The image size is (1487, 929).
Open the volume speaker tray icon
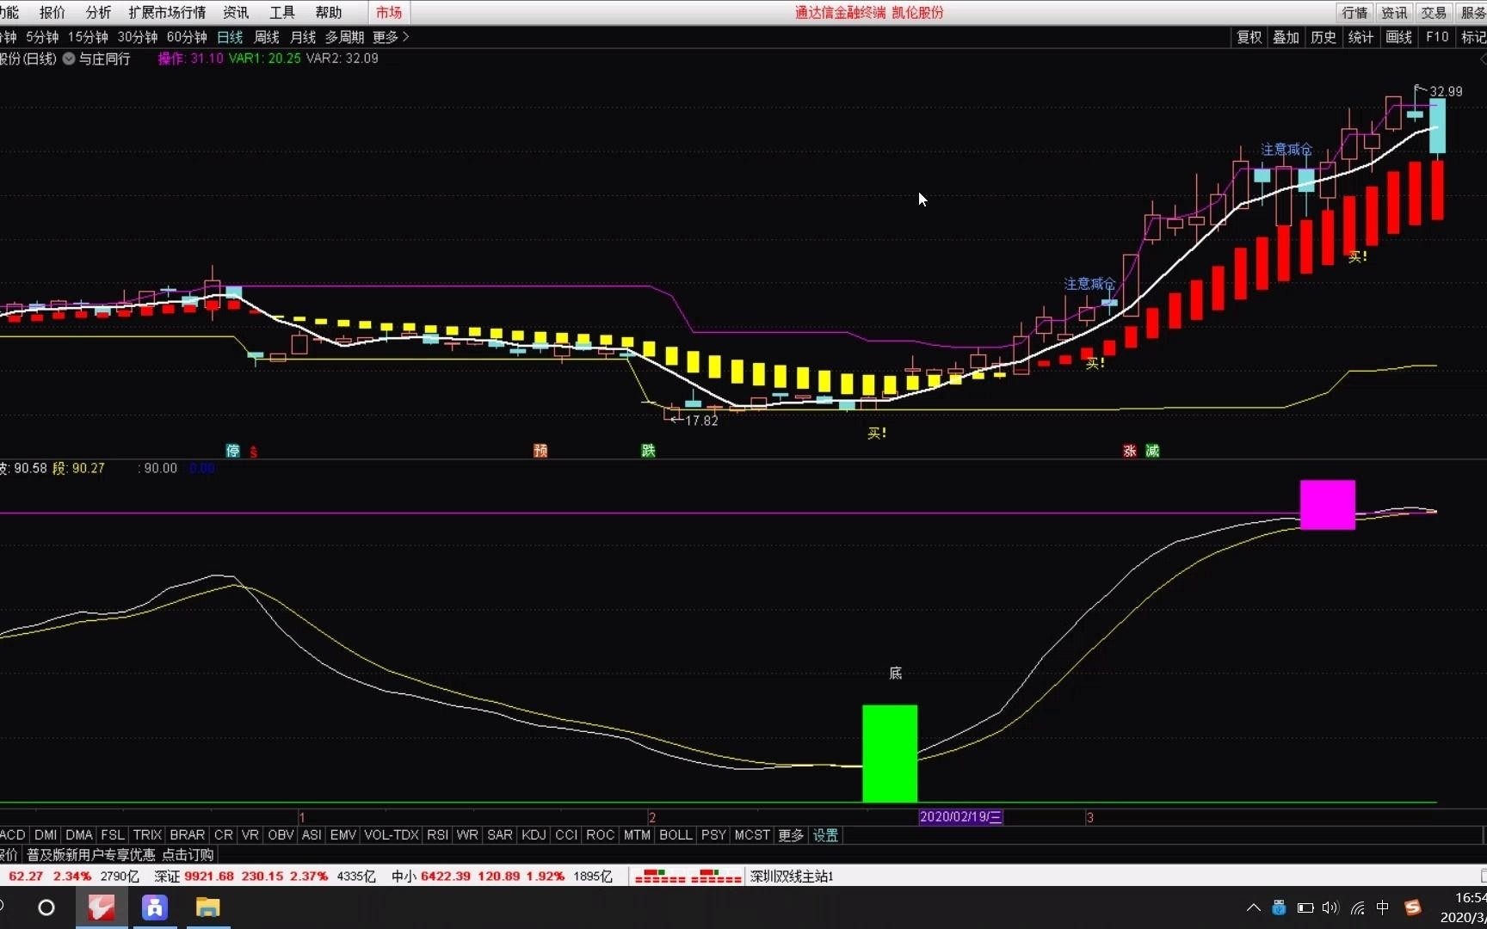1330,907
